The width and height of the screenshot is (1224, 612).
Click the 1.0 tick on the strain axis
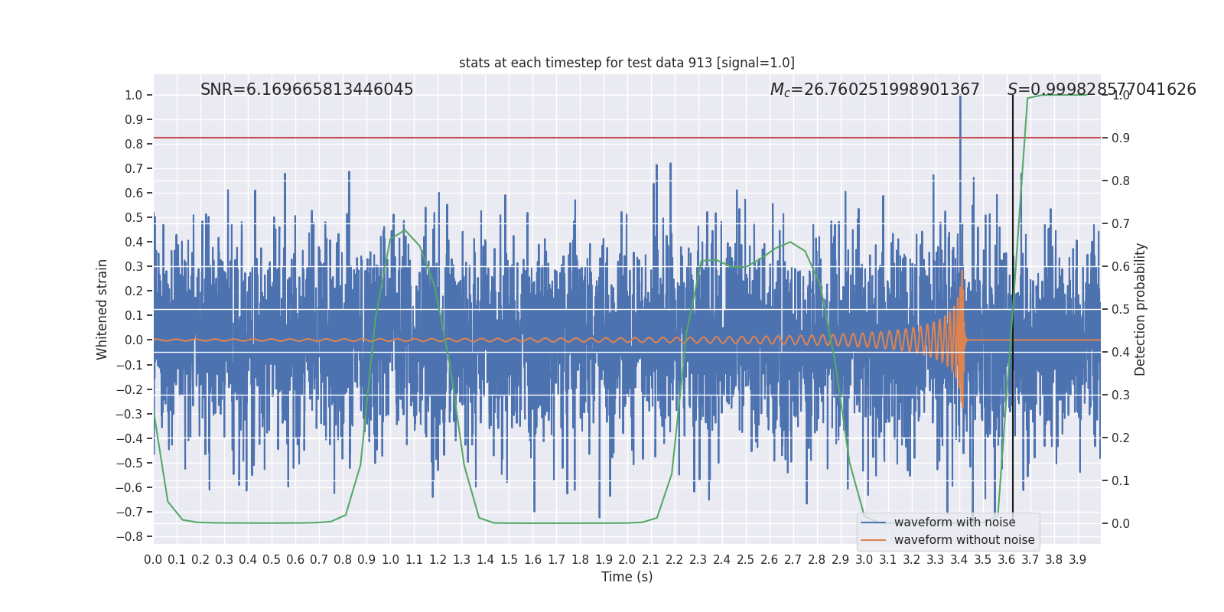pyautogui.click(x=134, y=96)
